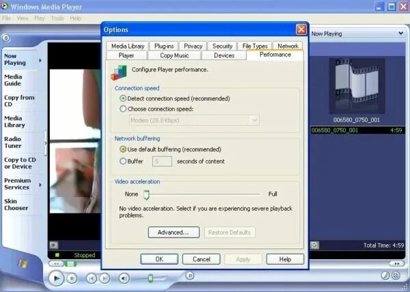Click the Performance bar-chart icon
This screenshot has height=292, width=410.
click(119, 72)
